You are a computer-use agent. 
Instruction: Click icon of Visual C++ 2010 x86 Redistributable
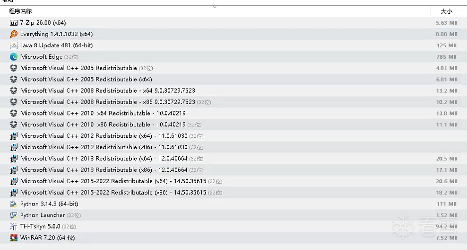(x=14, y=125)
